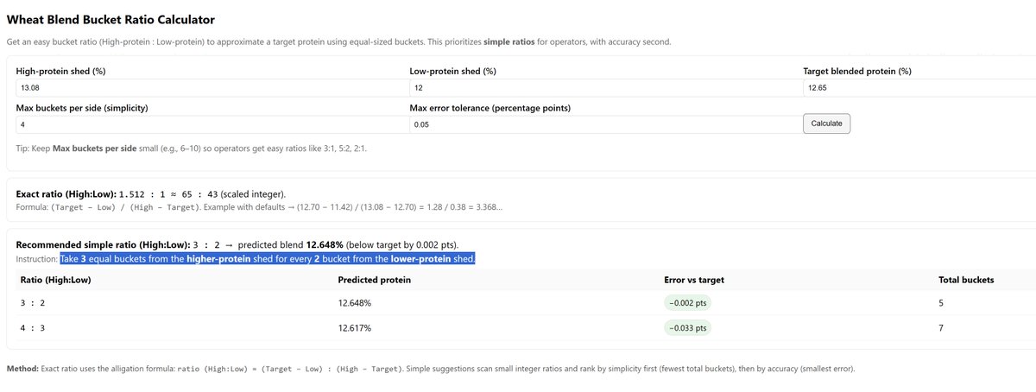This screenshot has width=1036, height=392.
Task: Click the 'Ratio (High:Low)' column header
Action: [55, 280]
